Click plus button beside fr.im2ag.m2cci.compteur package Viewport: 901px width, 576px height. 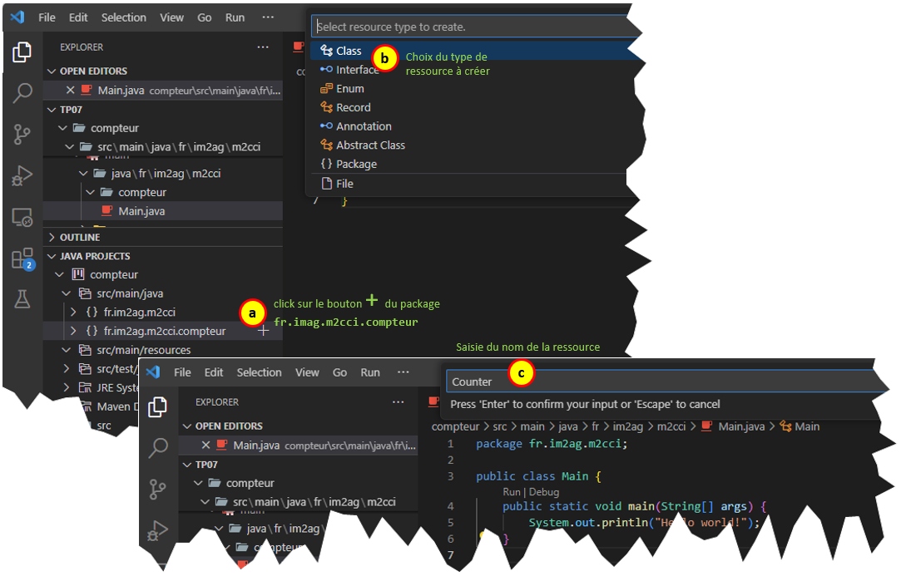coord(263,331)
